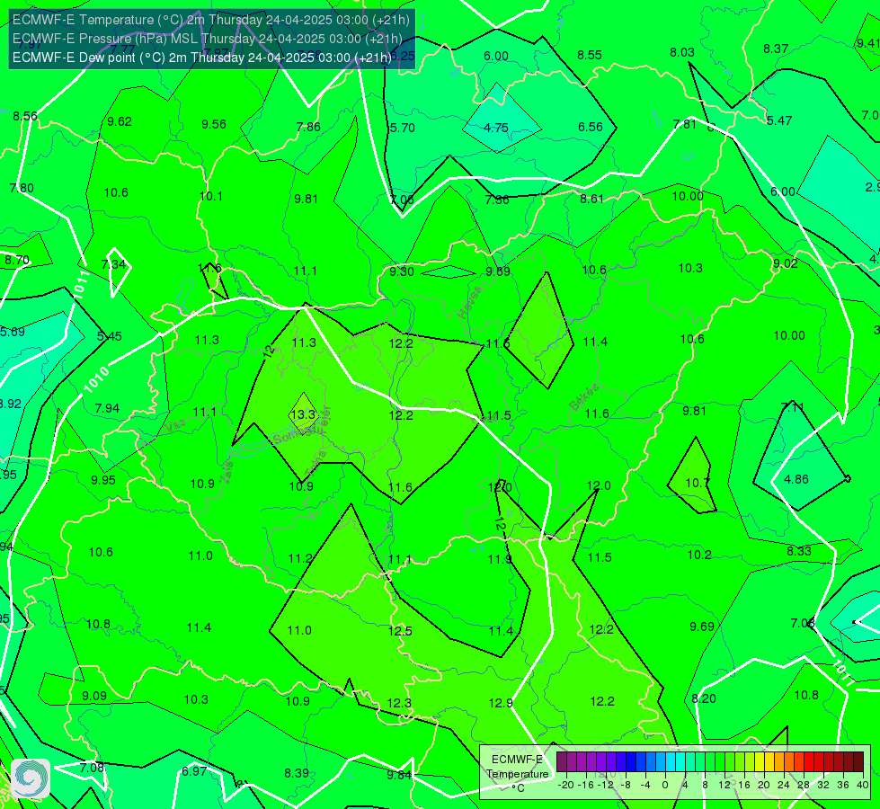Click the legend title ECMWF-E Temperature °C
This screenshot has height=809, width=880.
point(517,774)
